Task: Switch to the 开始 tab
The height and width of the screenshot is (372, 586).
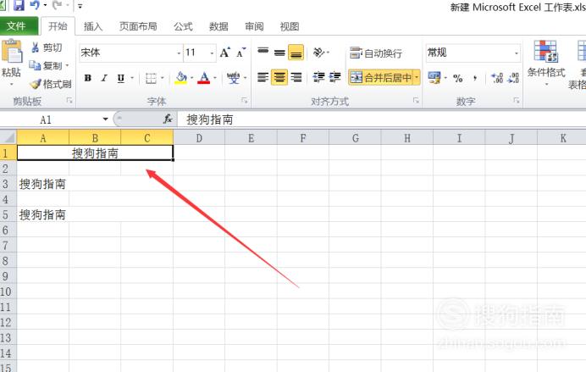Action: [58, 26]
